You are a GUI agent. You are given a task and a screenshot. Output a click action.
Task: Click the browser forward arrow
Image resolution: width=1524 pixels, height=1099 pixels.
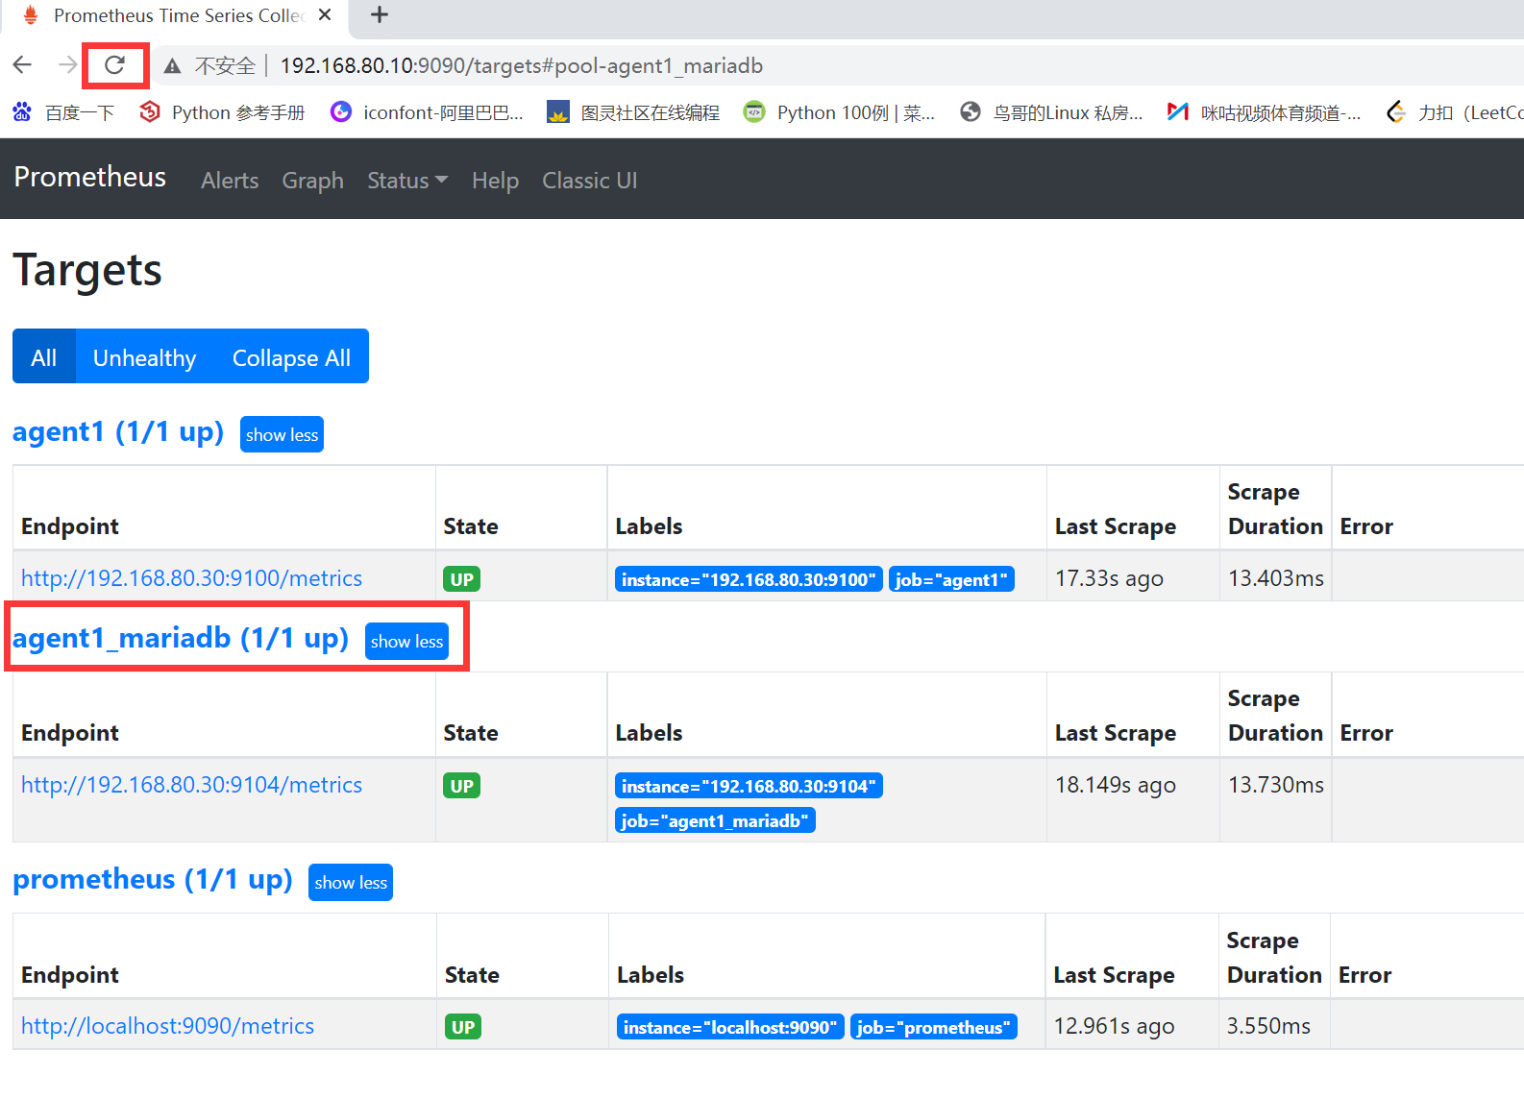click(x=67, y=65)
